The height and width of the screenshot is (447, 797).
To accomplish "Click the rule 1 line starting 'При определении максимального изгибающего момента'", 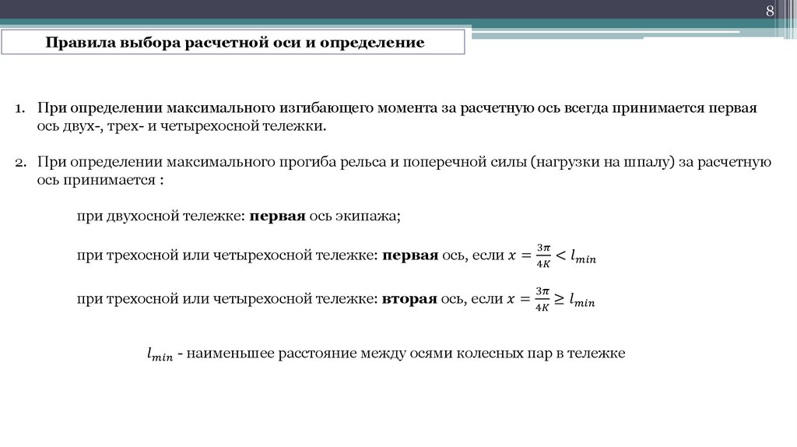I will (x=397, y=108).
